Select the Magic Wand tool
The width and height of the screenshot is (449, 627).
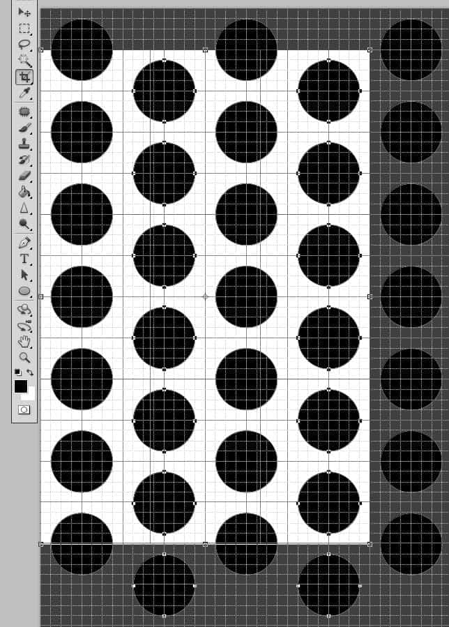pyautogui.click(x=24, y=61)
